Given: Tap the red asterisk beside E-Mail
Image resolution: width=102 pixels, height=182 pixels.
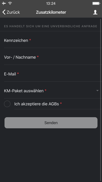Looking at the screenshot, I should pyautogui.click(x=18, y=73).
